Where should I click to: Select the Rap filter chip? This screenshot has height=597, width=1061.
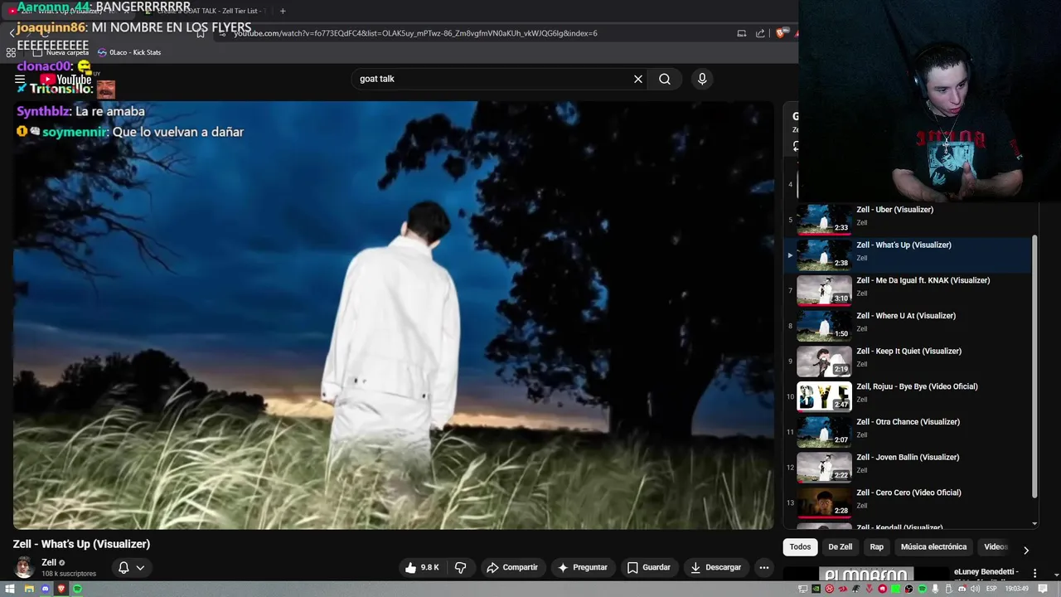(876, 547)
